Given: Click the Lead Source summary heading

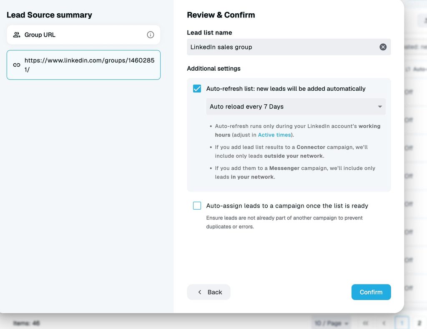Looking at the screenshot, I should [x=49, y=15].
